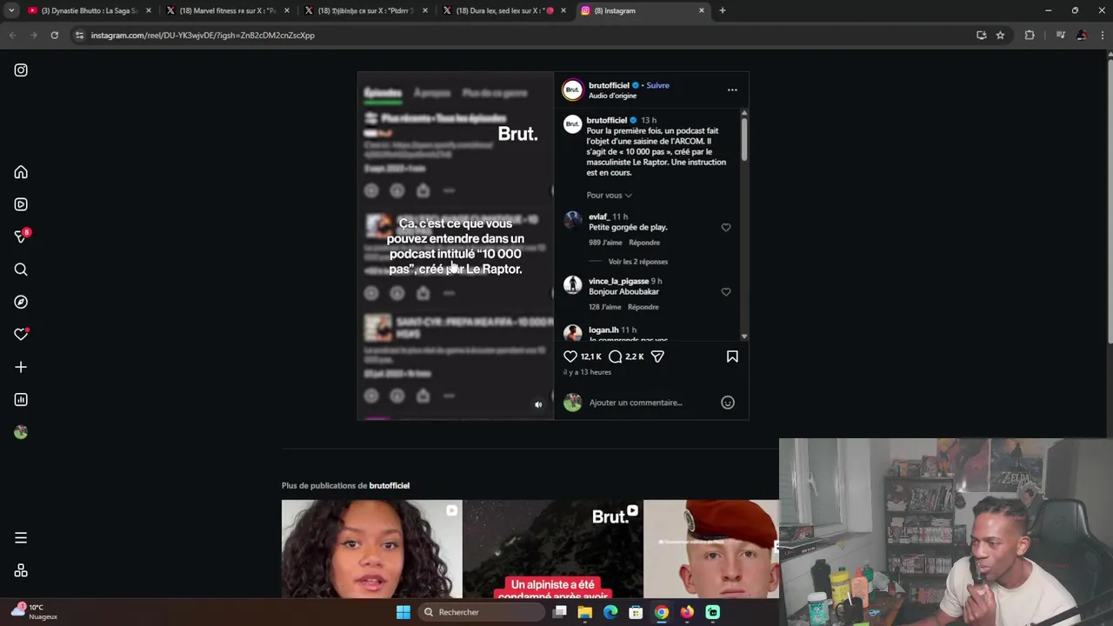The width and height of the screenshot is (1113, 626).
Task: Save the reel with the bookmark icon
Action: 732,356
